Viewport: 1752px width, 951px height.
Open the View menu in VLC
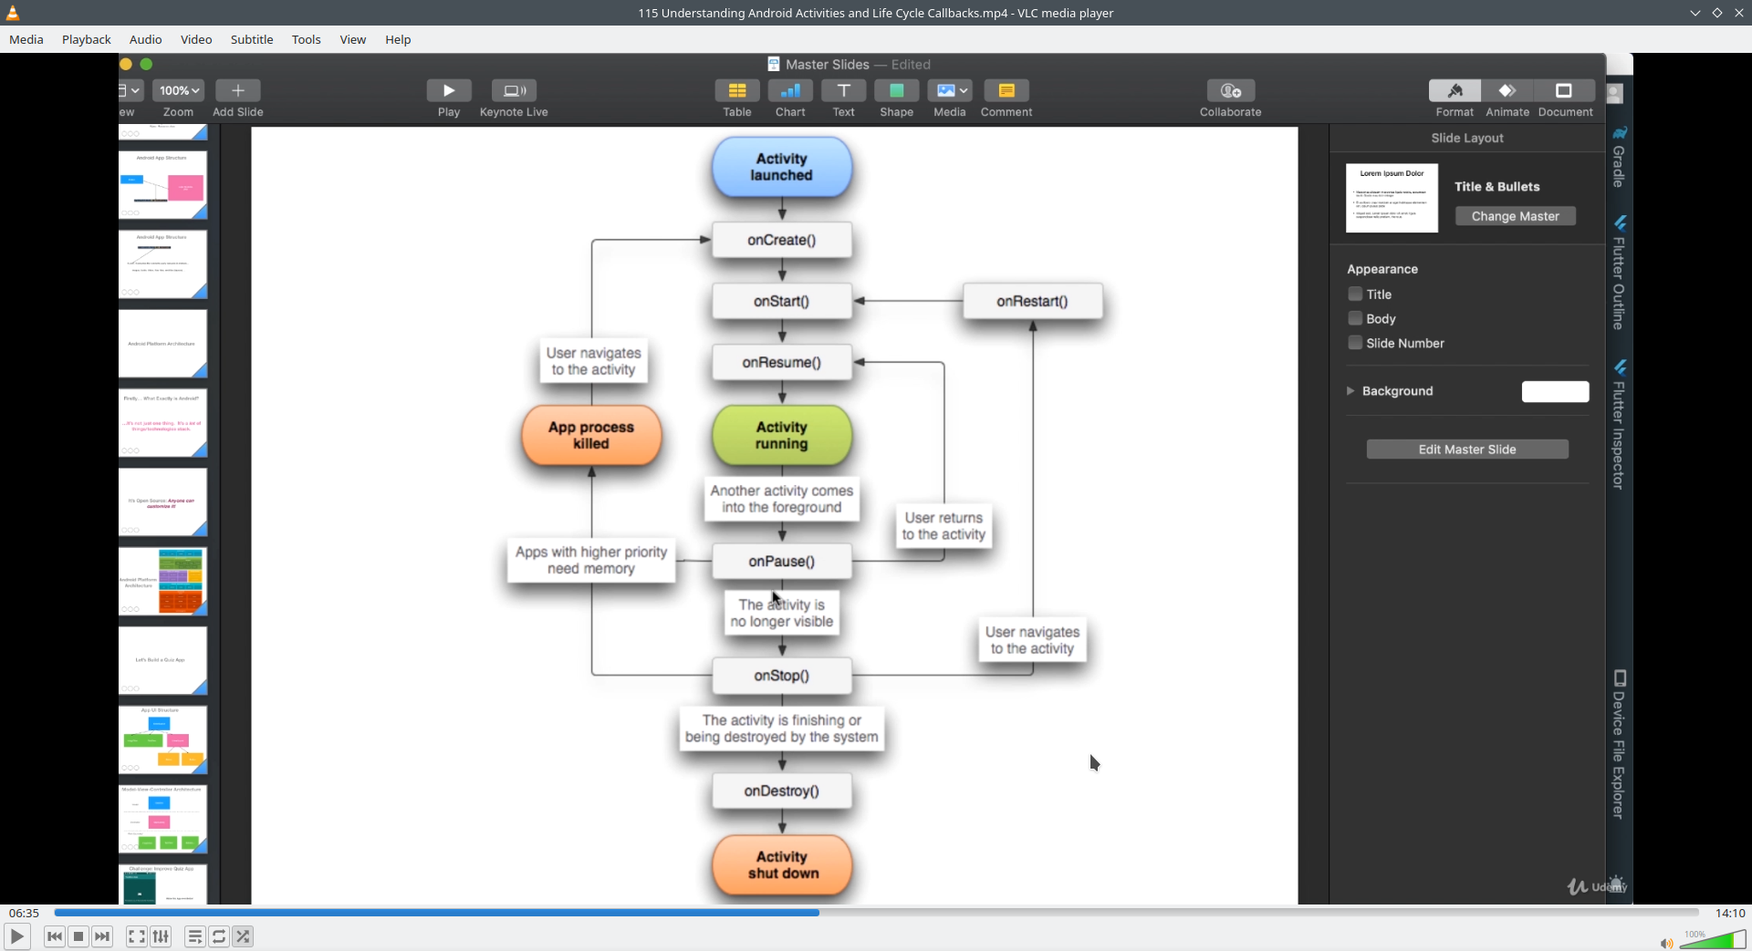click(x=353, y=39)
